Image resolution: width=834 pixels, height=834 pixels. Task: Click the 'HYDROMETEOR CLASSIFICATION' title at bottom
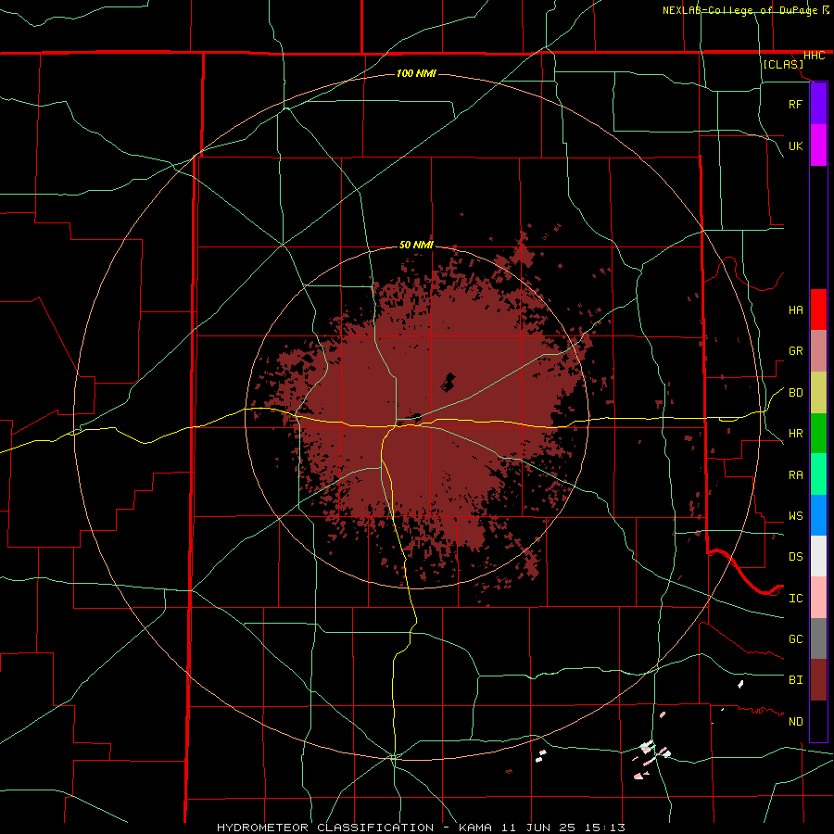coord(325,828)
